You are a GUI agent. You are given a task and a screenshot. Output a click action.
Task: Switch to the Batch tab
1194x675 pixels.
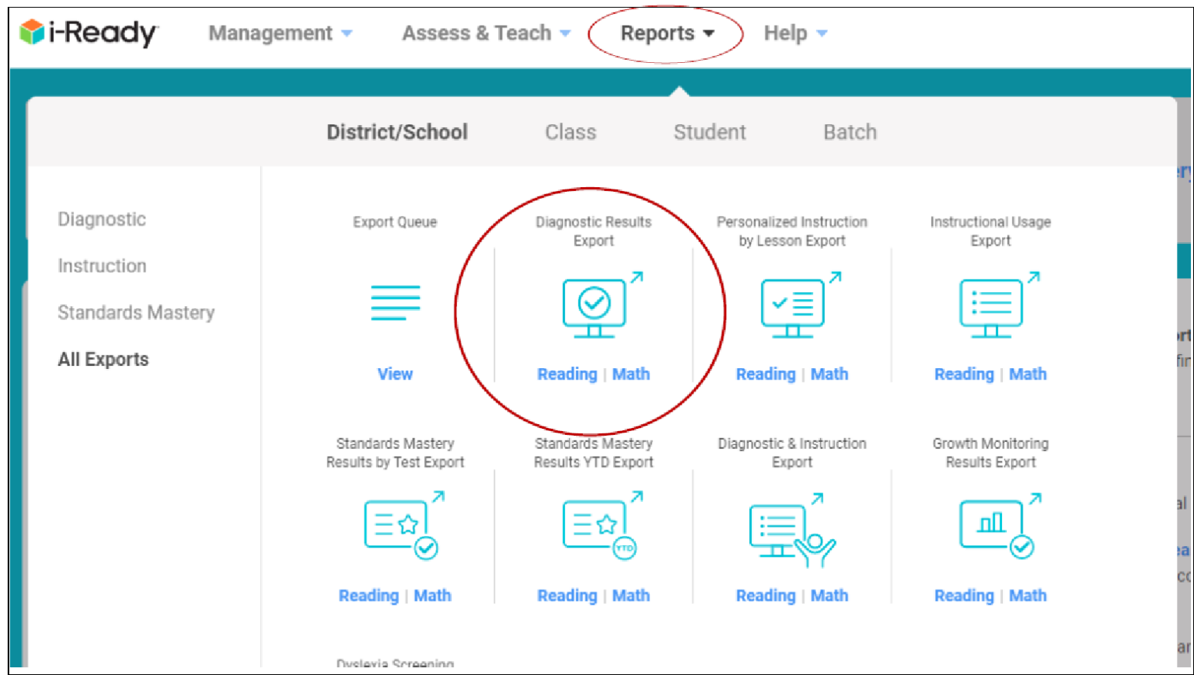pos(850,132)
